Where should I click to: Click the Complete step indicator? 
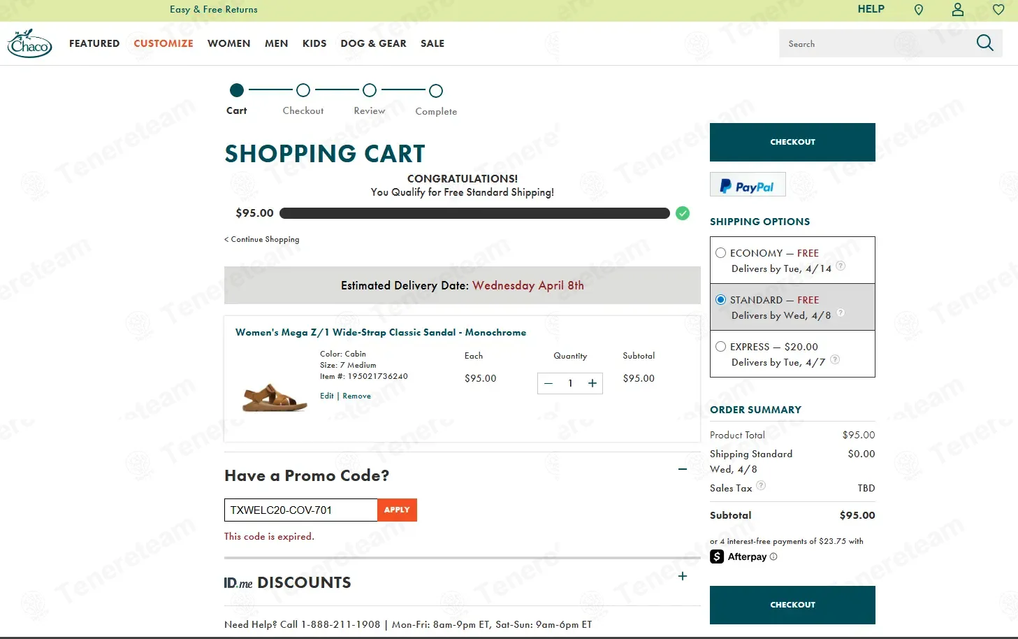tap(436, 91)
